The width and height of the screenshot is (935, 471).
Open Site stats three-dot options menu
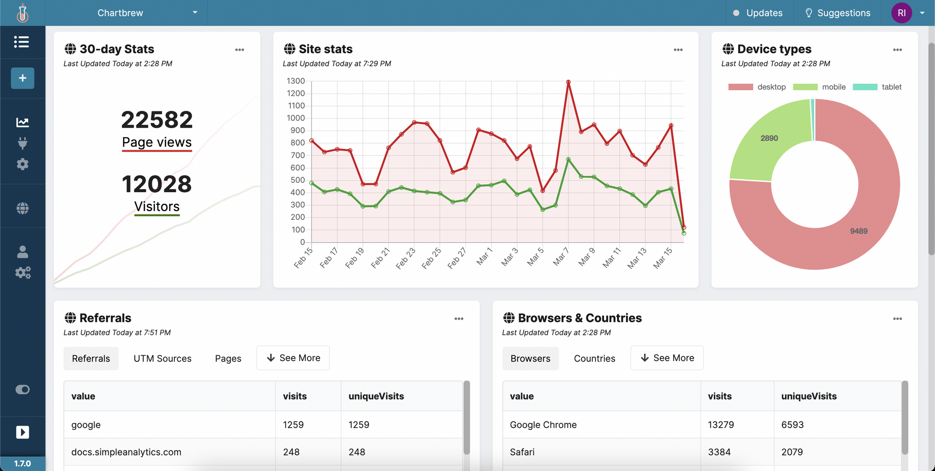(678, 50)
